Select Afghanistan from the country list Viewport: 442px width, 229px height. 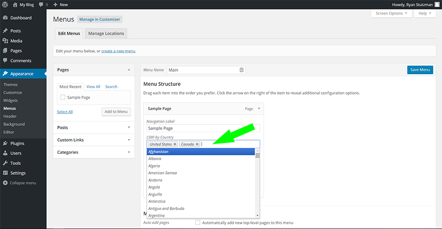point(201,152)
